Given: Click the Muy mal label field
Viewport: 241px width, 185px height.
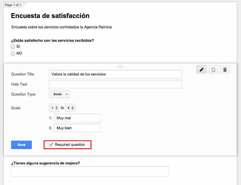Looking at the screenshot, I should pos(77,118).
